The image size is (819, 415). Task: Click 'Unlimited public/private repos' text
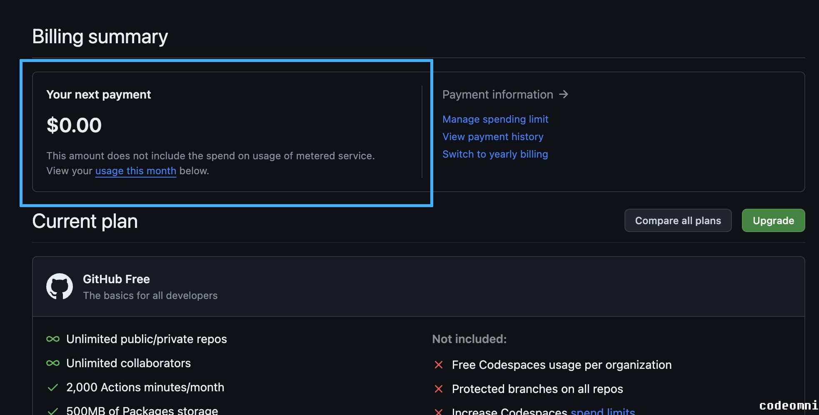point(147,339)
